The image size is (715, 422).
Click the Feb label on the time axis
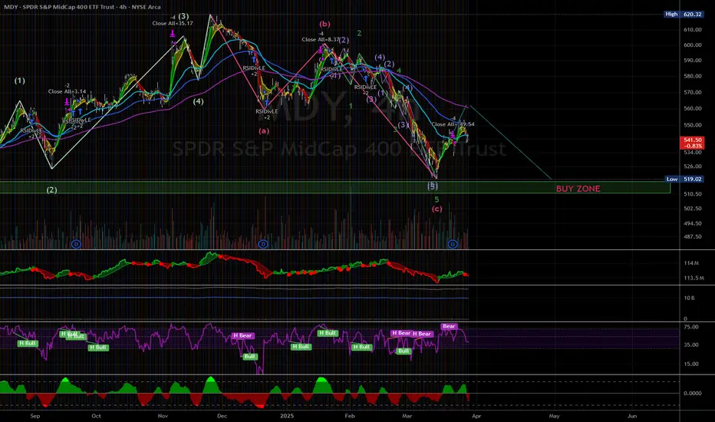pos(350,416)
